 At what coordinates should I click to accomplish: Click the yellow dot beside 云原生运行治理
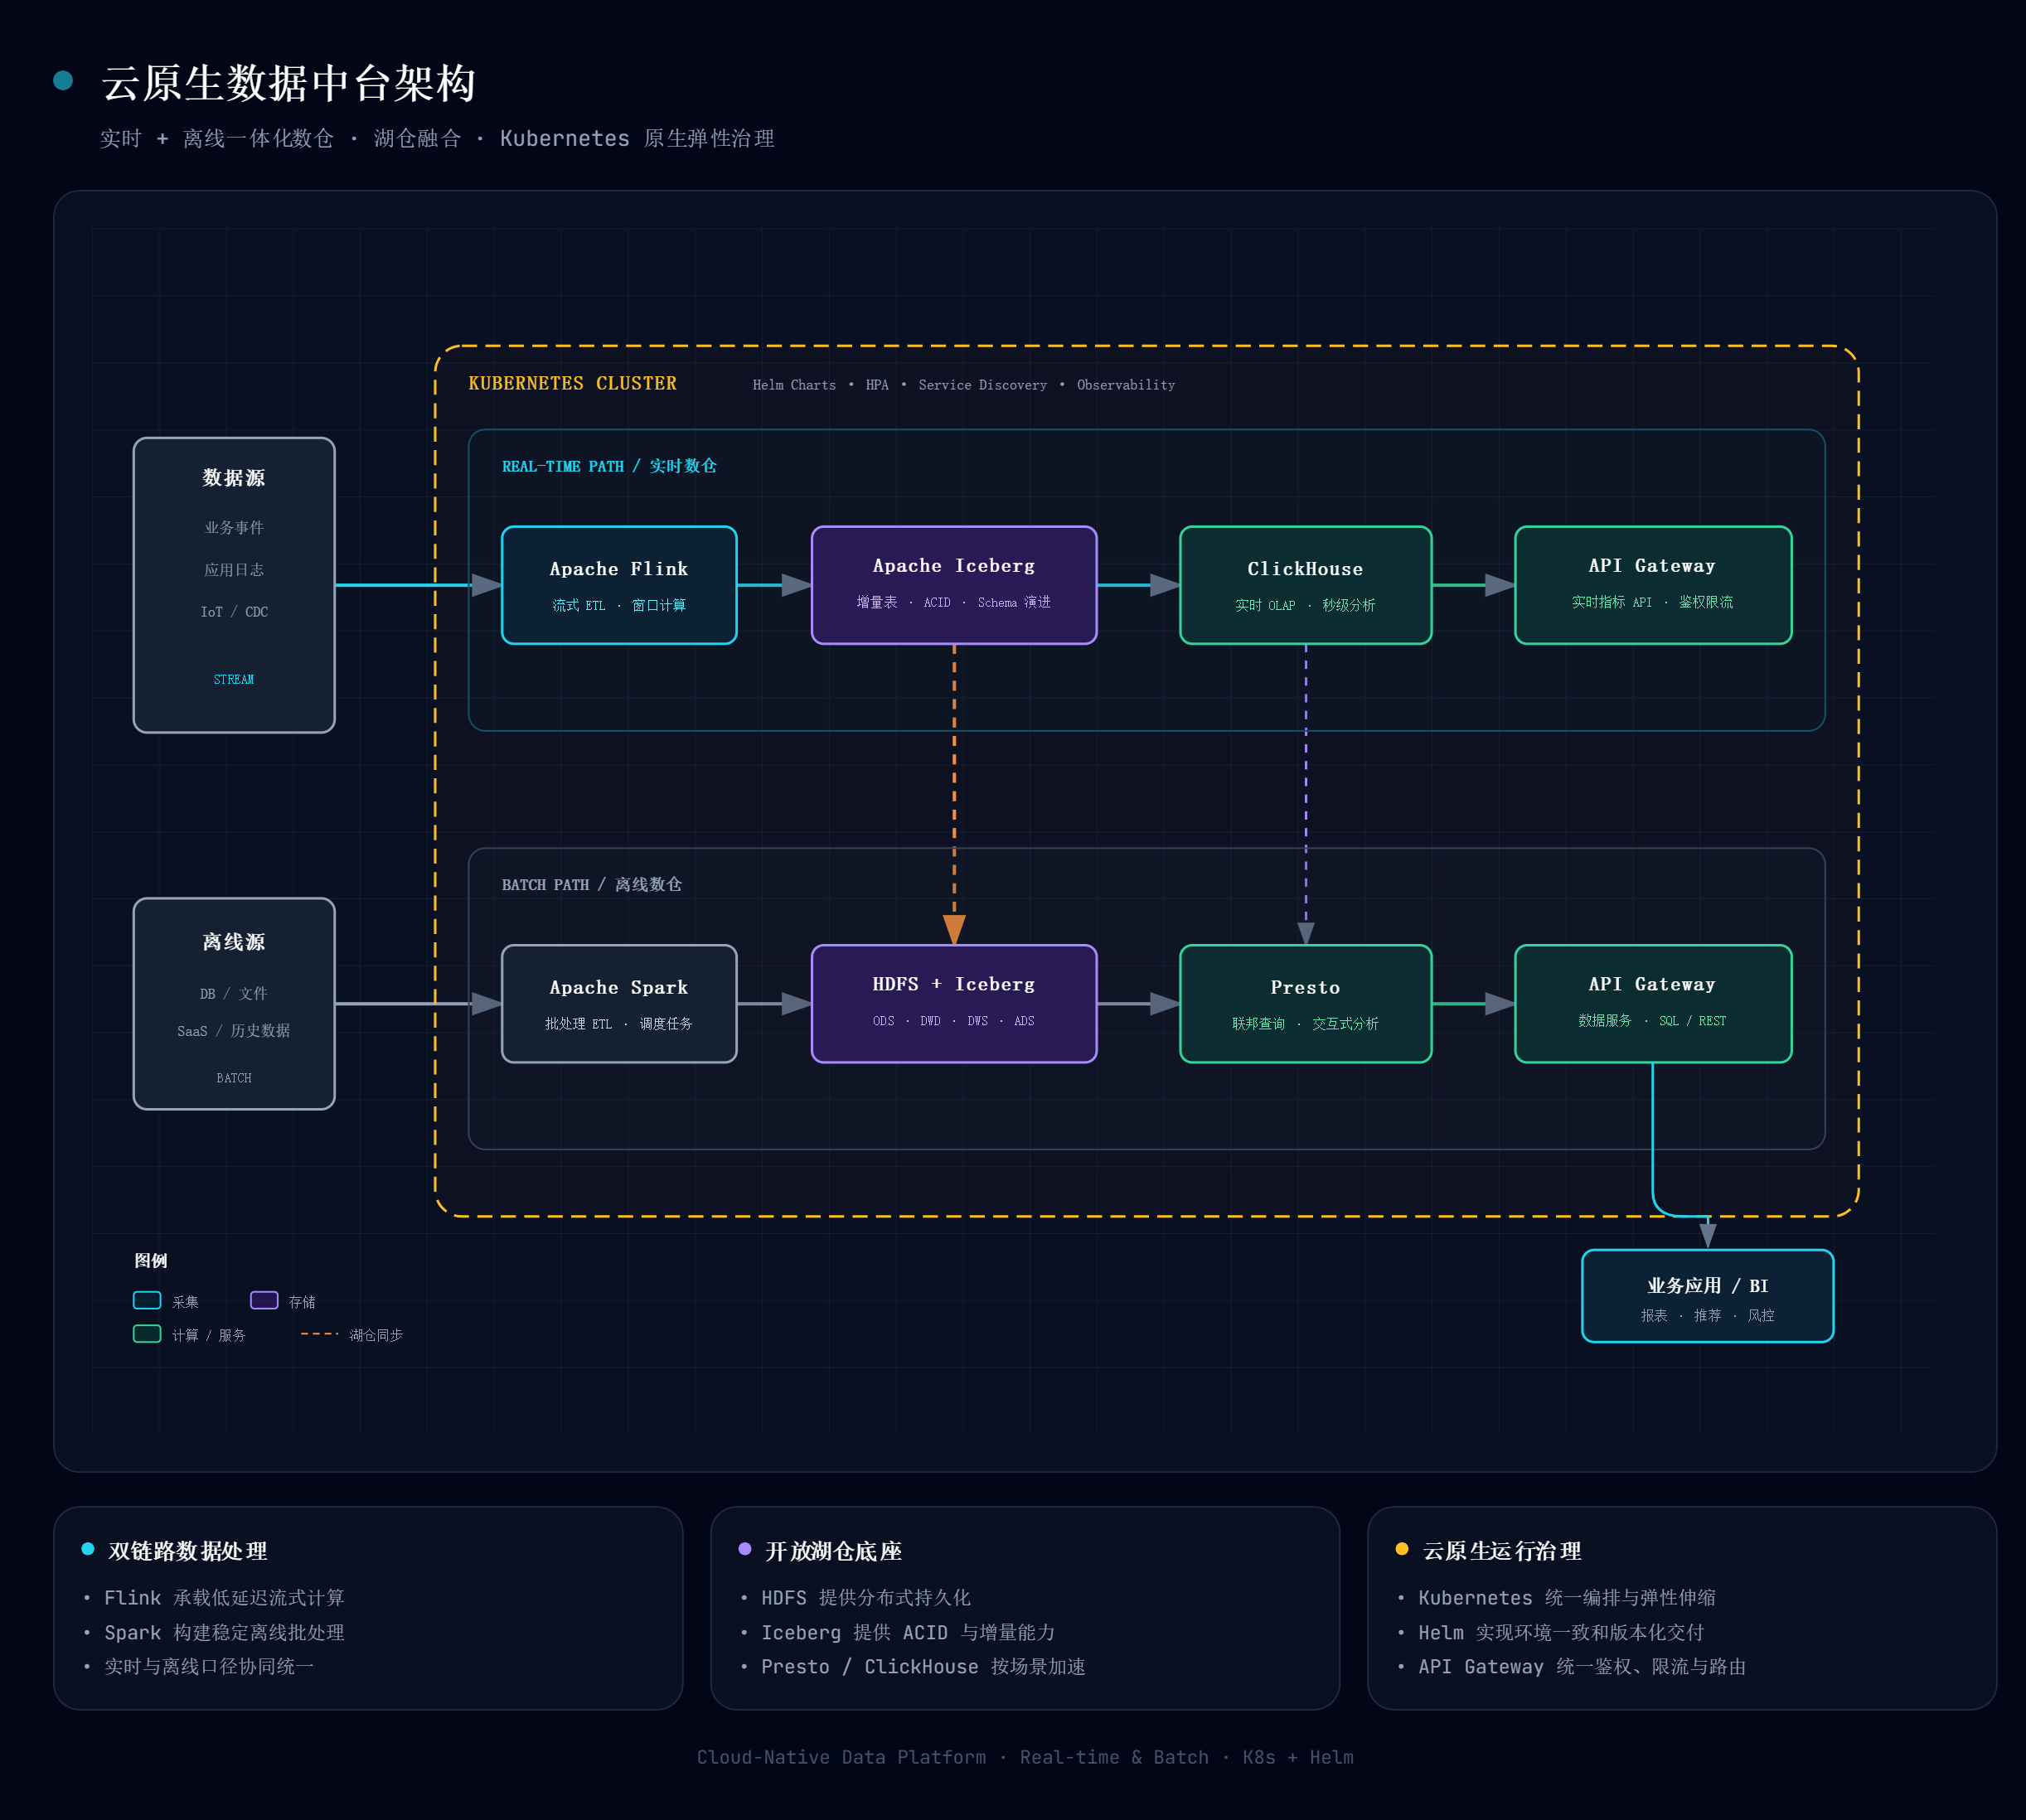[1402, 1549]
